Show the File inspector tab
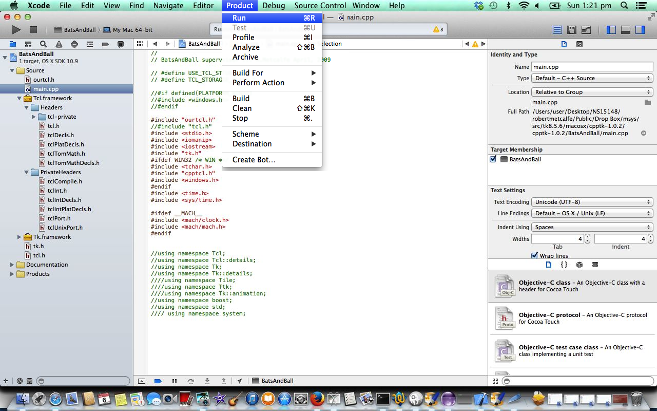 pos(564,44)
